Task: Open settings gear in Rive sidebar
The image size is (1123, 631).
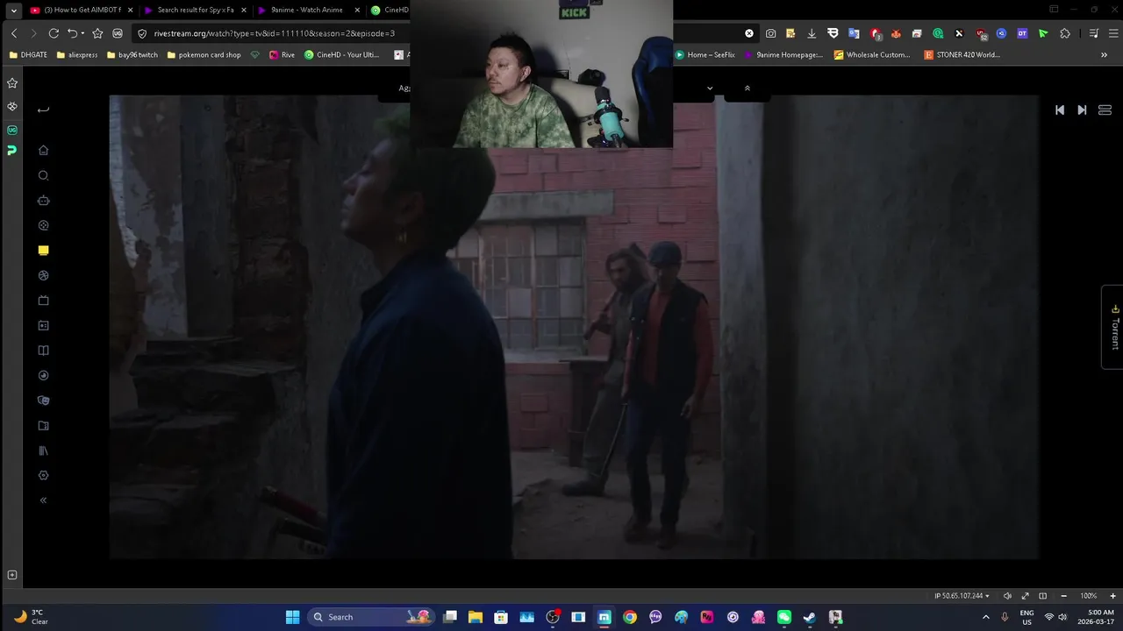Action: 43,475
